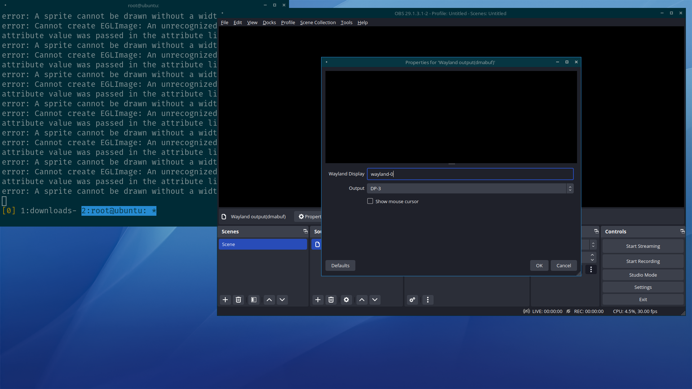Open the Tools menu
Screen dimensions: 692x389
(x=346, y=22)
